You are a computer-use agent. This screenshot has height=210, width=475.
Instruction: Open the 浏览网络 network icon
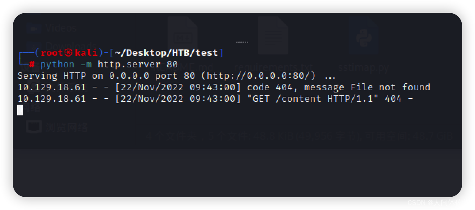(x=34, y=127)
